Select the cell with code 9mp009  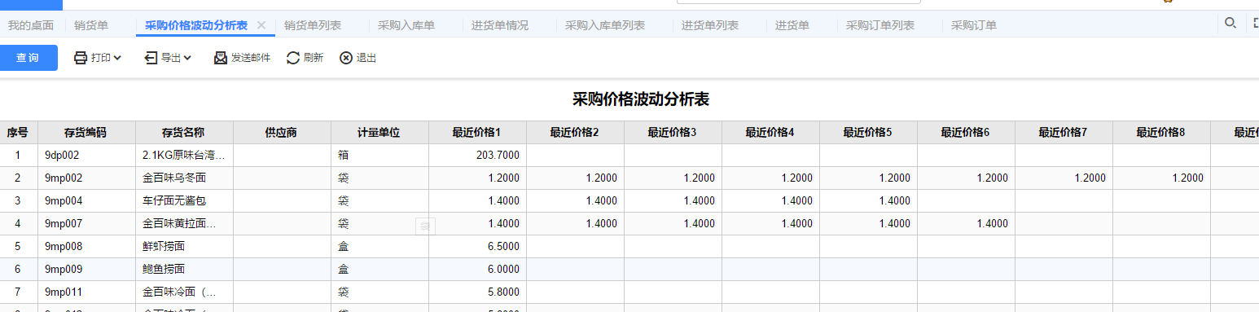pyautogui.click(x=86, y=269)
